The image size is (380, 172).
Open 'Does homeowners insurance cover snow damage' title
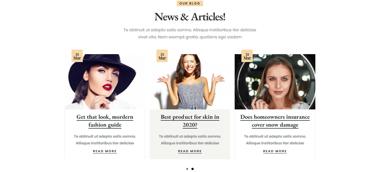275,121
